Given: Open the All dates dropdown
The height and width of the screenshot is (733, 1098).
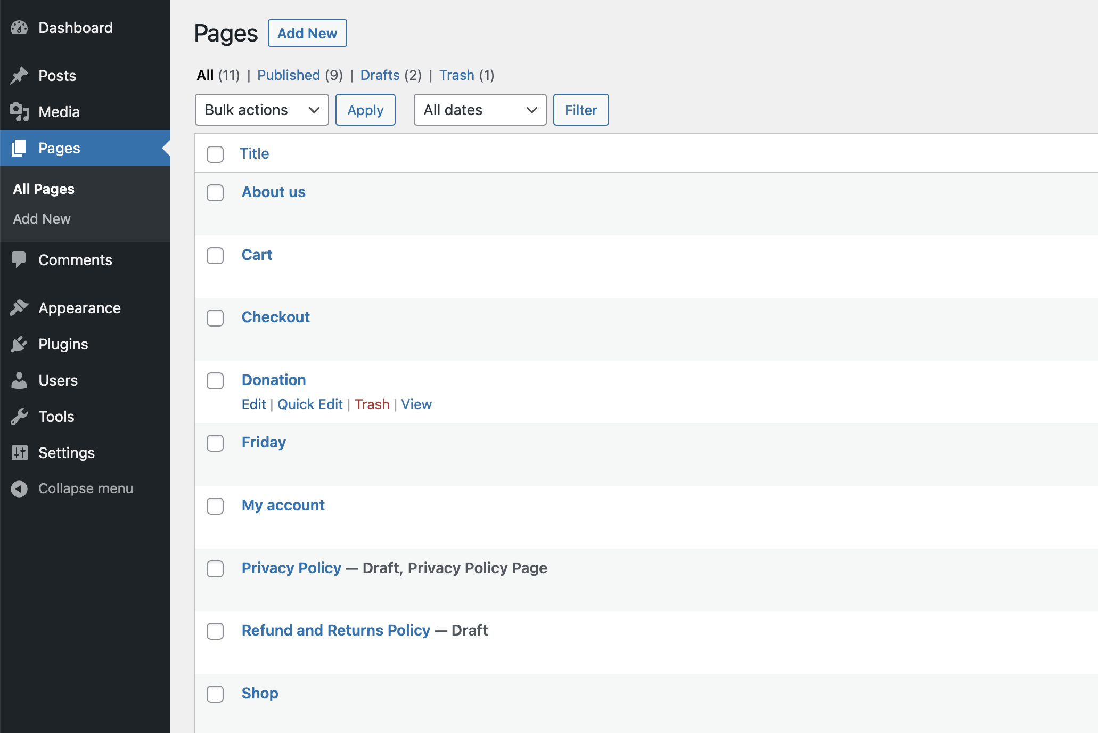Looking at the screenshot, I should point(479,110).
